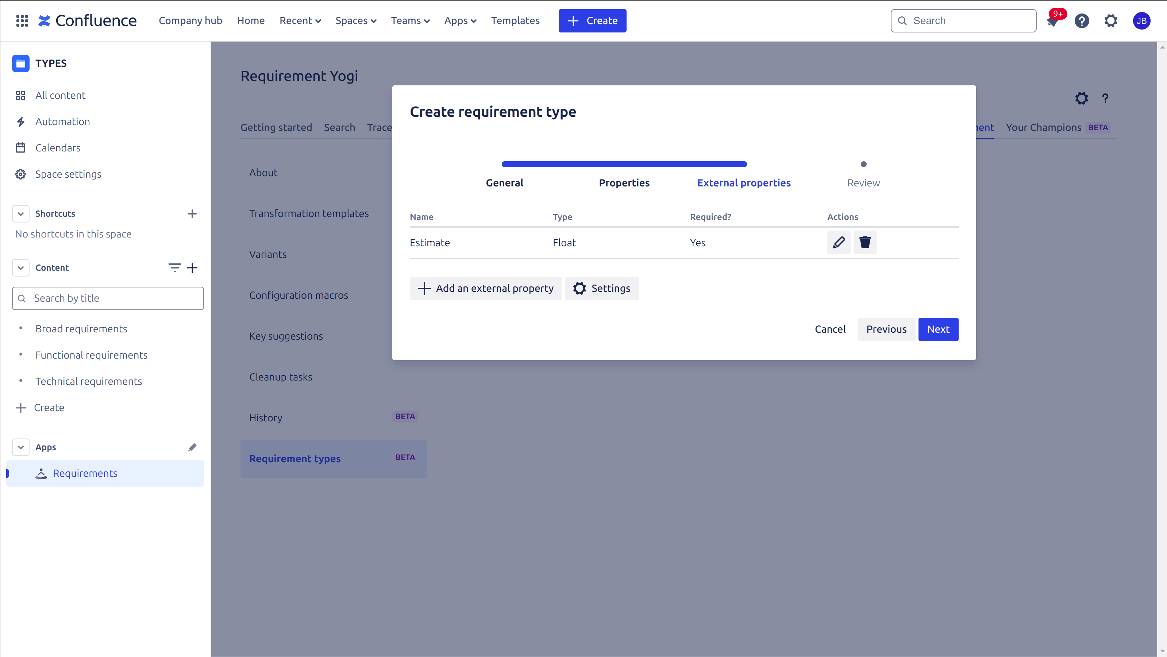Open Templates in the navigation

515,21
